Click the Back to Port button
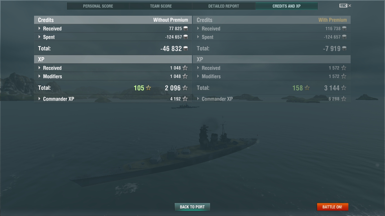 pos(192,207)
